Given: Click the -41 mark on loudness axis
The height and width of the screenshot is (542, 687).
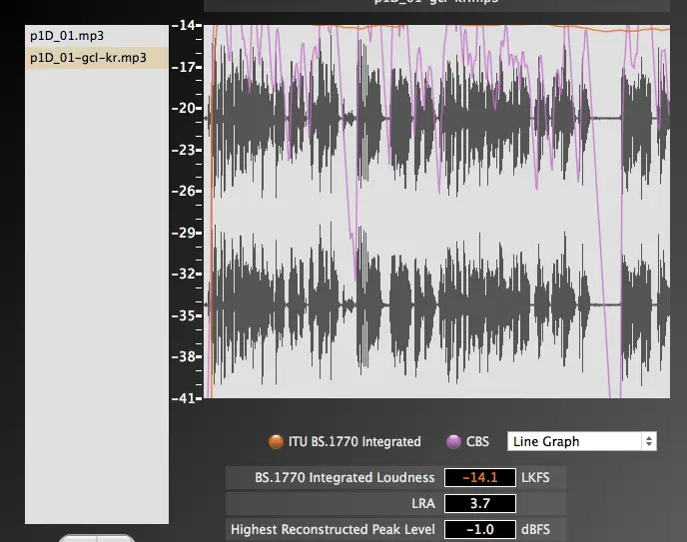Looking at the screenshot, I should click(x=186, y=398).
